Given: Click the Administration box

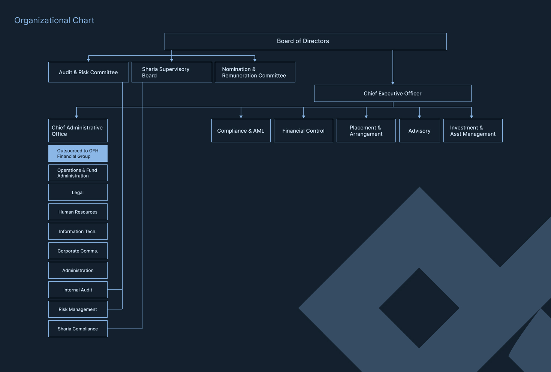Looking at the screenshot, I should pyautogui.click(x=78, y=270).
